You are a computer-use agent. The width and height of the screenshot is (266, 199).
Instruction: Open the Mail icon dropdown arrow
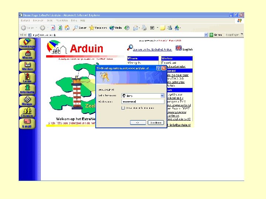[139, 28]
